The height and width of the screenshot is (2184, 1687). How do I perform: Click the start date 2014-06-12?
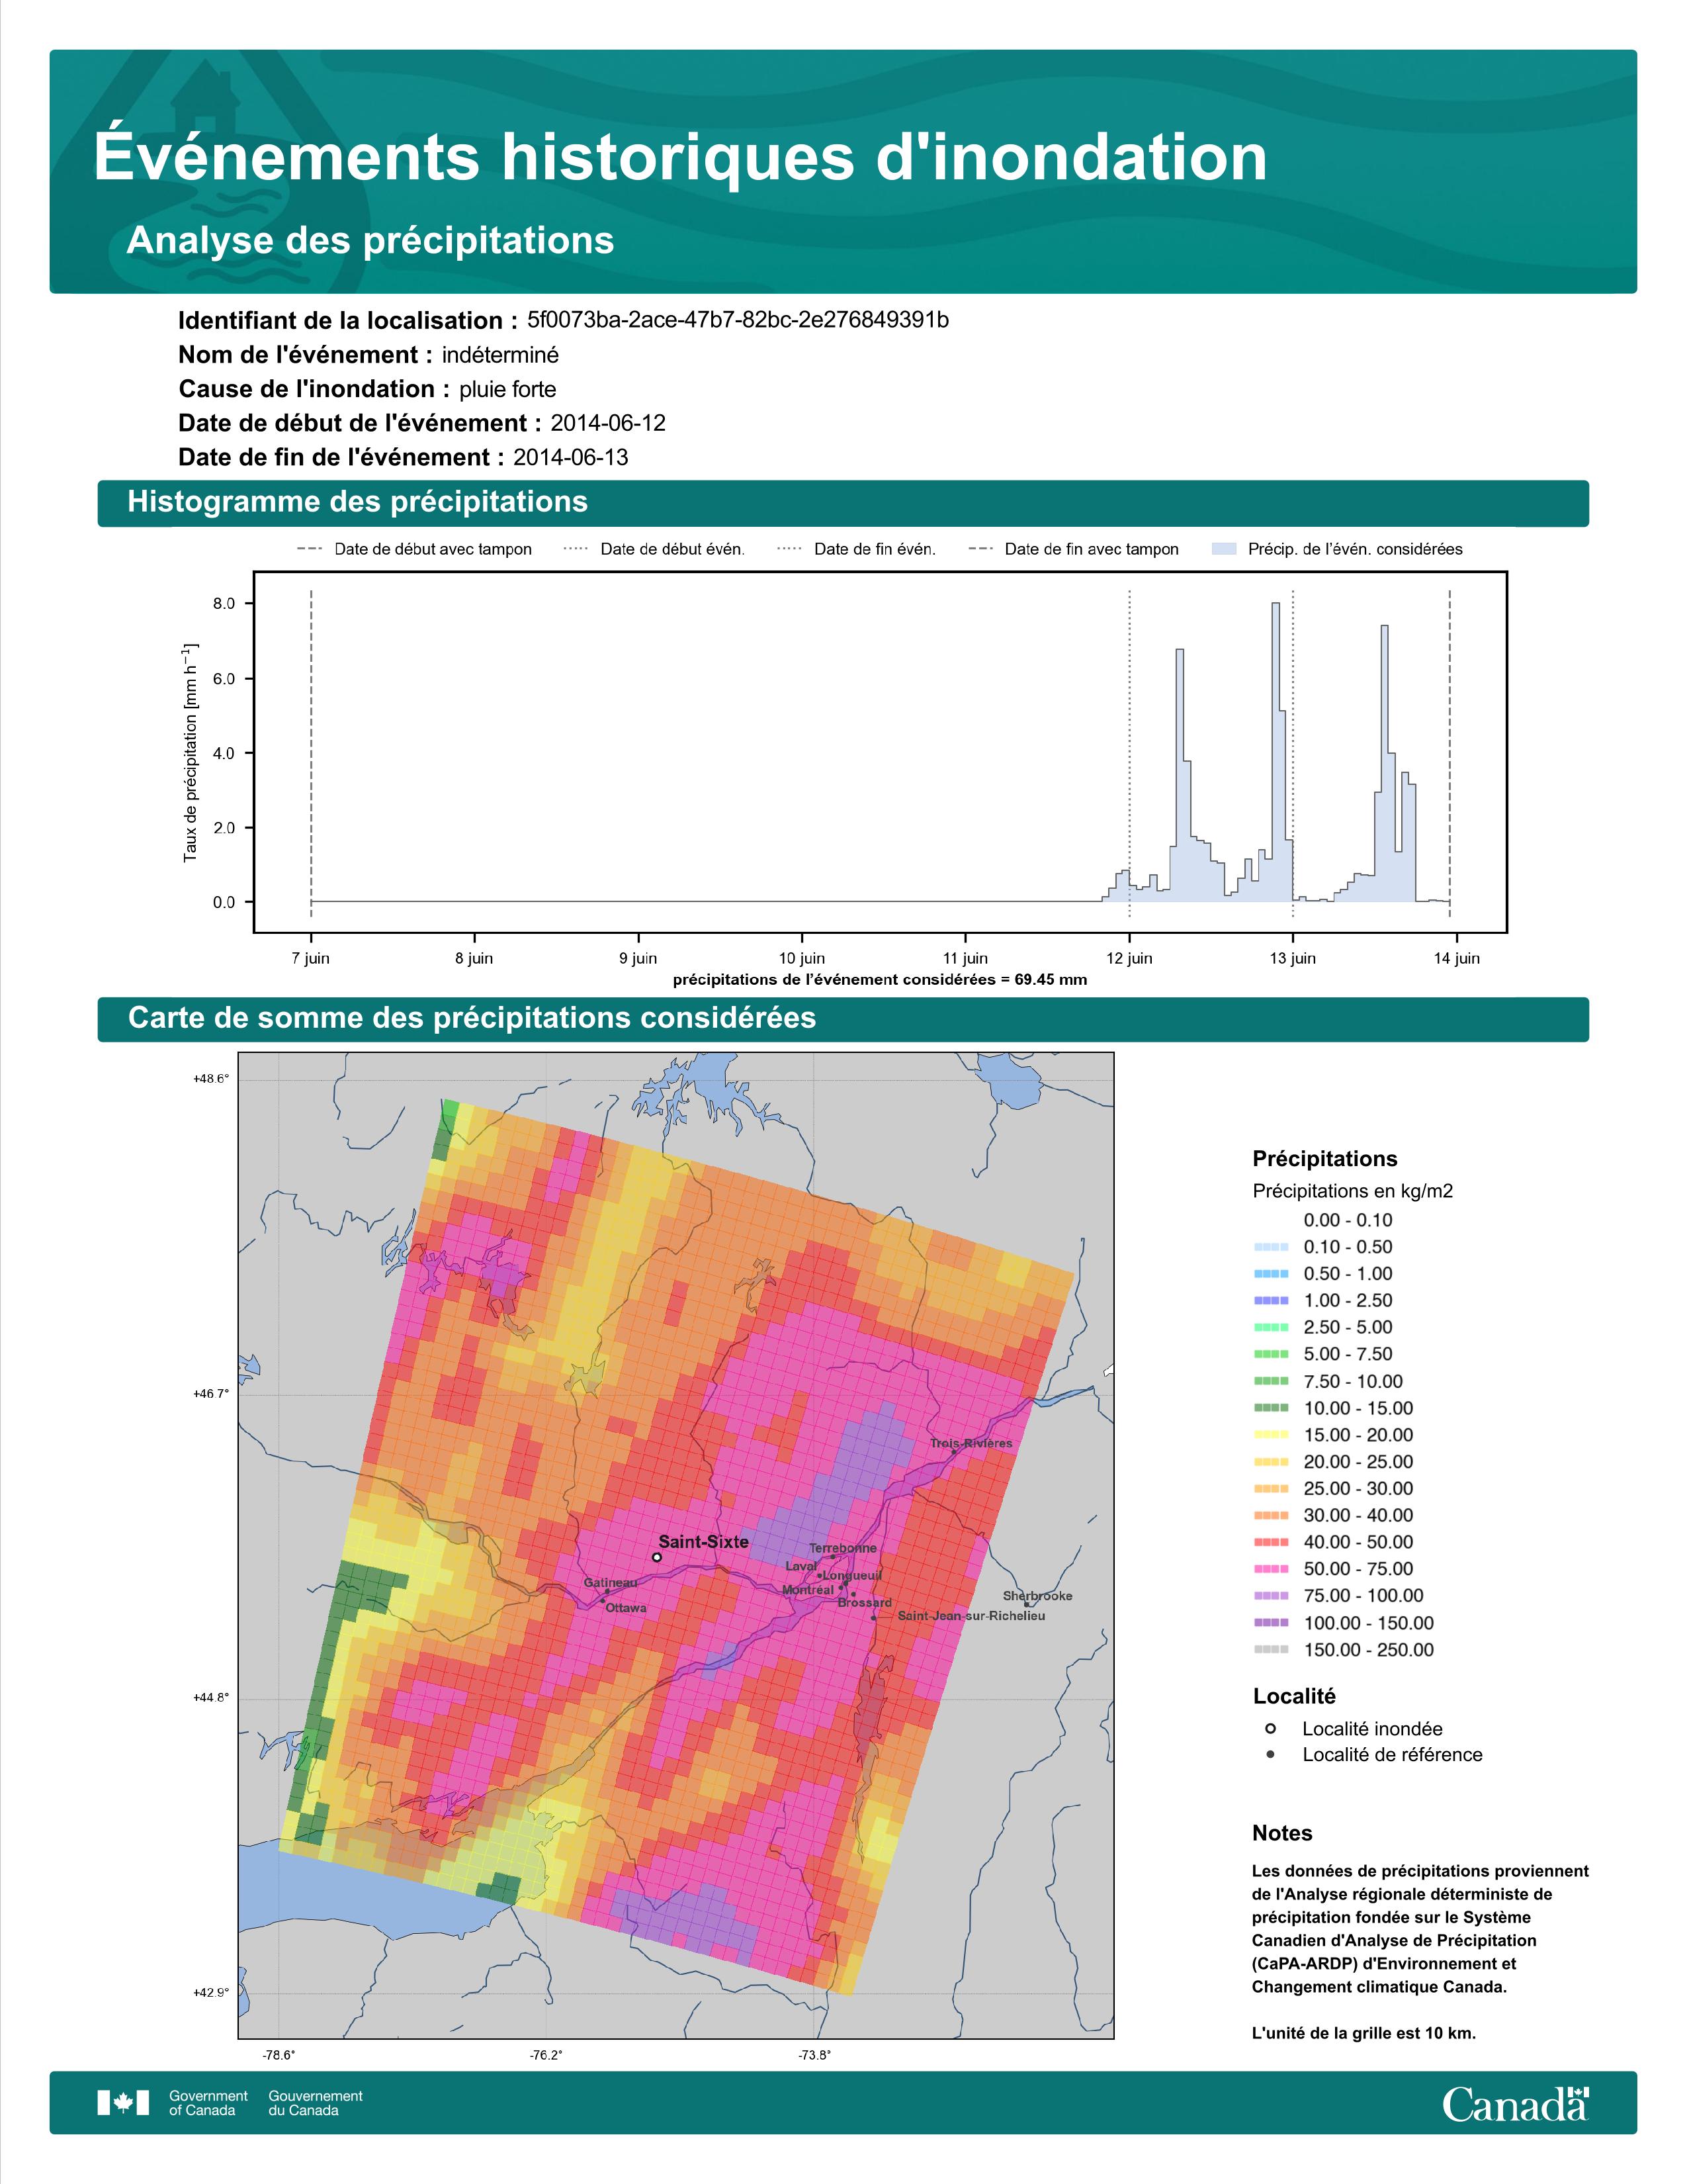click(x=607, y=423)
